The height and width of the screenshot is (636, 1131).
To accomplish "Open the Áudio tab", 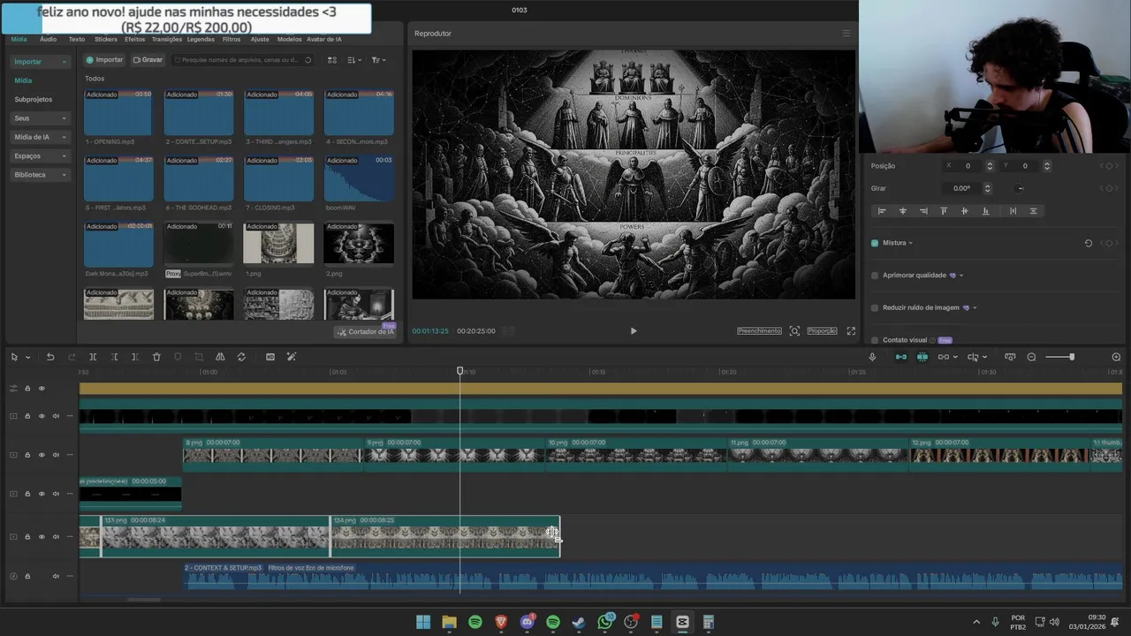I will pyautogui.click(x=48, y=39).
